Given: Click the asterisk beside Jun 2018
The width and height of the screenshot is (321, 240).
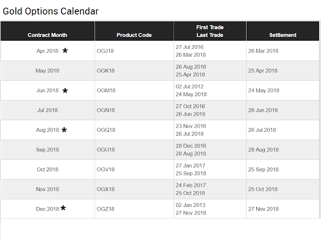Looking at the screenshot, I should (65, 91).
